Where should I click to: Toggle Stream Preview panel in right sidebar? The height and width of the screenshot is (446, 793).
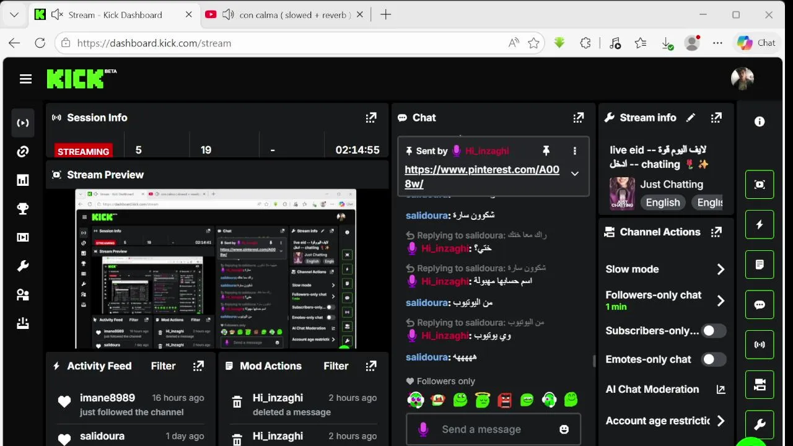pos(760,185)
